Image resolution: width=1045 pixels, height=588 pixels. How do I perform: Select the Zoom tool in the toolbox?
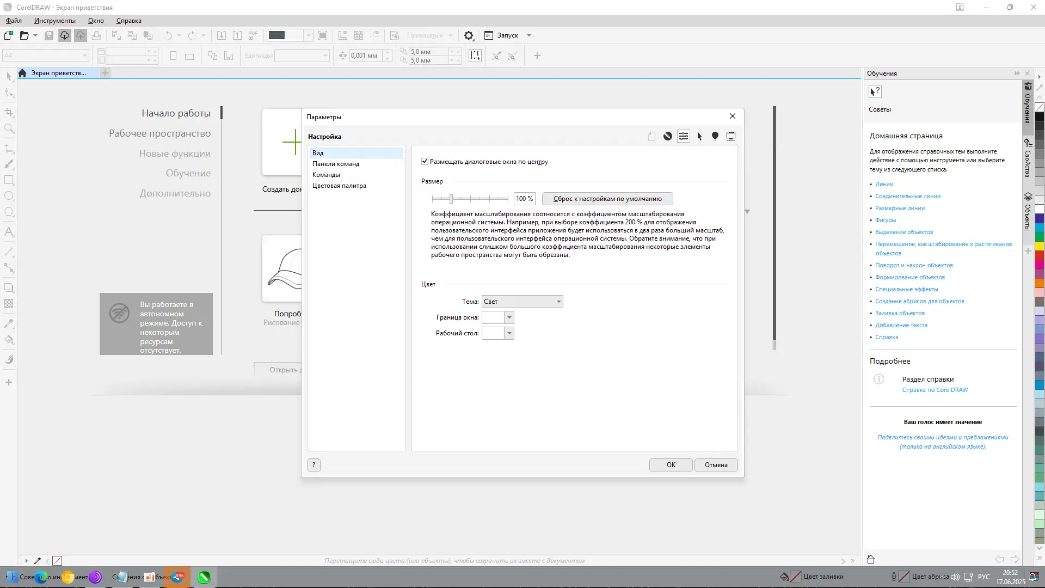[9, 128]
